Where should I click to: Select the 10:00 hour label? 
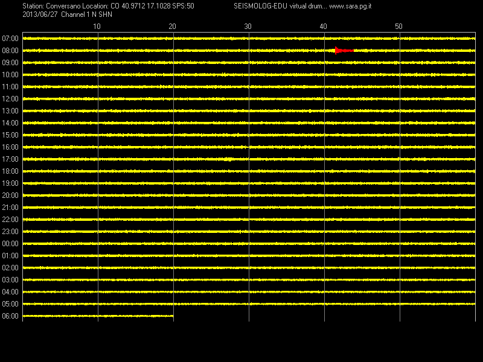pos(10,75)
